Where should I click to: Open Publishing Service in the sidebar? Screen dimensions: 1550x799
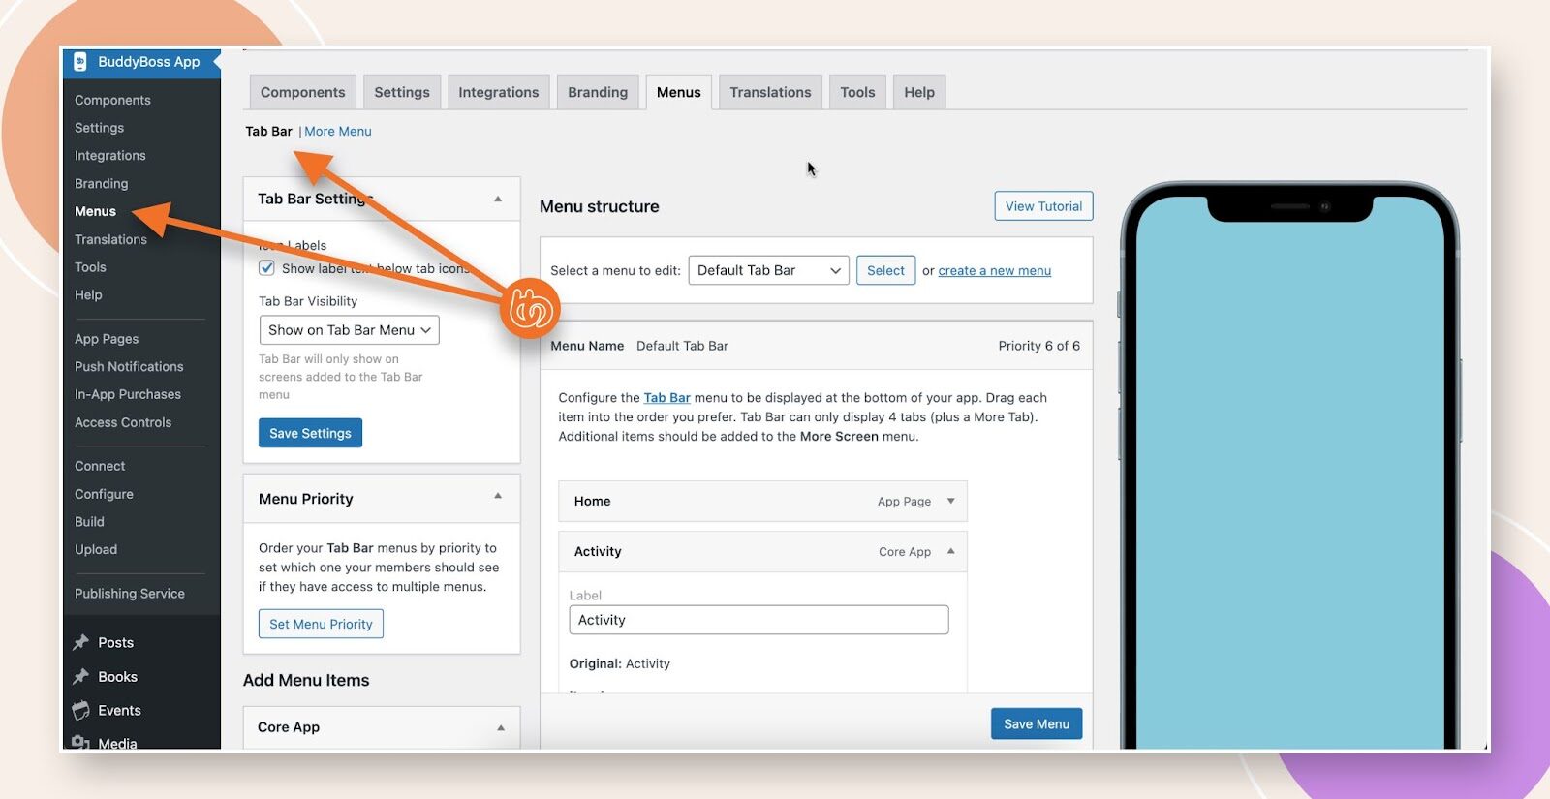[x=130, y=594]
